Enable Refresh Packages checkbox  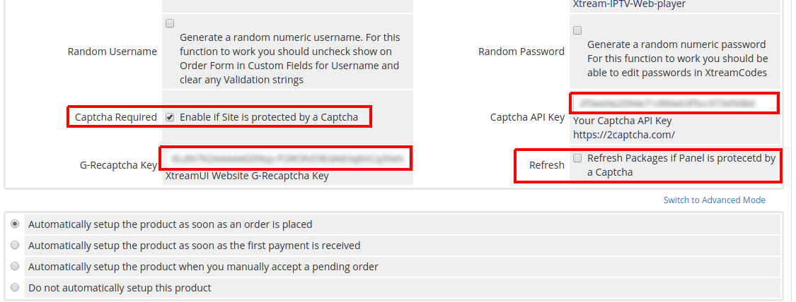577,158
